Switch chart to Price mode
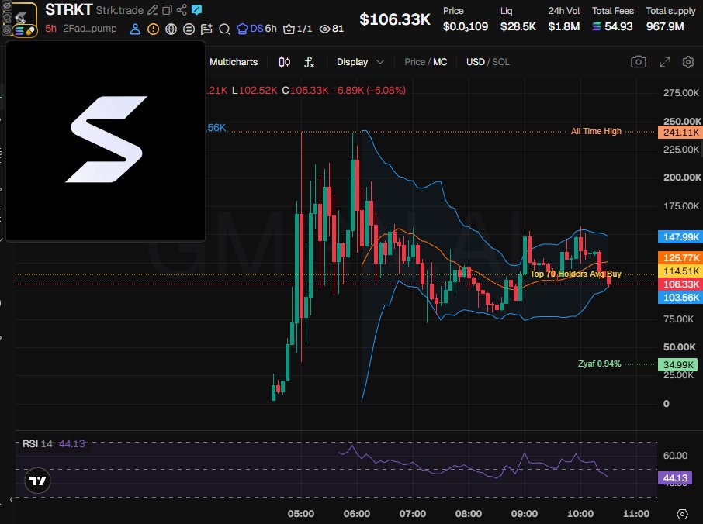Screen dimensions: 703x524 click(x=414, y=62)
